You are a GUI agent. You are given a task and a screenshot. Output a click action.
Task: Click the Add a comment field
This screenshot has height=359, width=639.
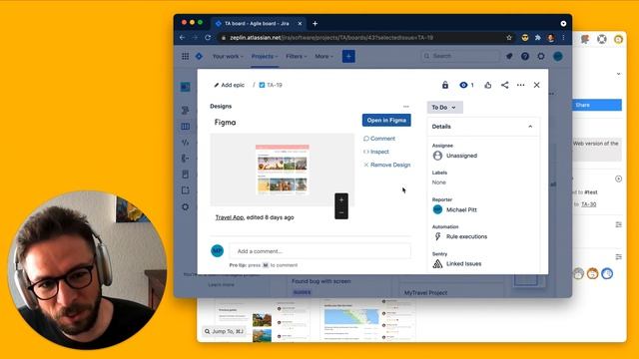[319, 251]
